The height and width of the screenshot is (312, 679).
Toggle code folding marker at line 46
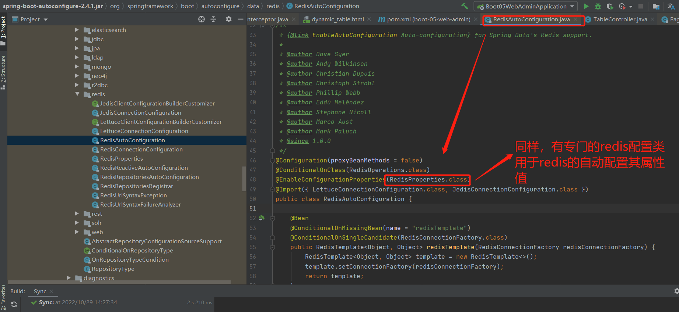click(x=273, y=160)
